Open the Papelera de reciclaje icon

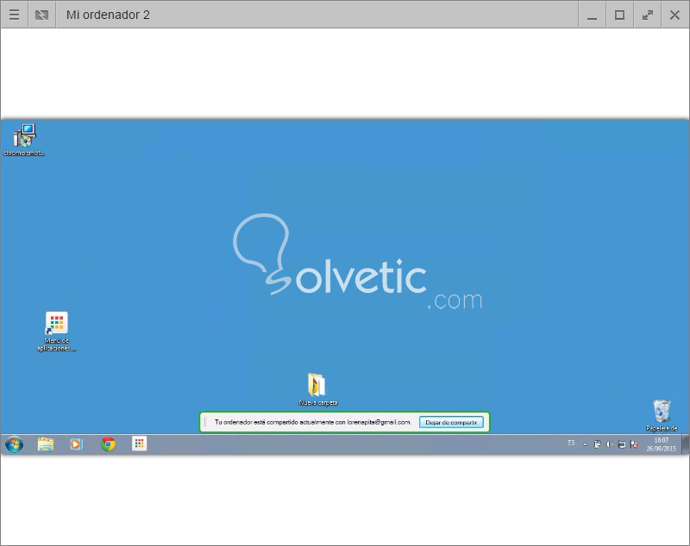click(662, 415)
